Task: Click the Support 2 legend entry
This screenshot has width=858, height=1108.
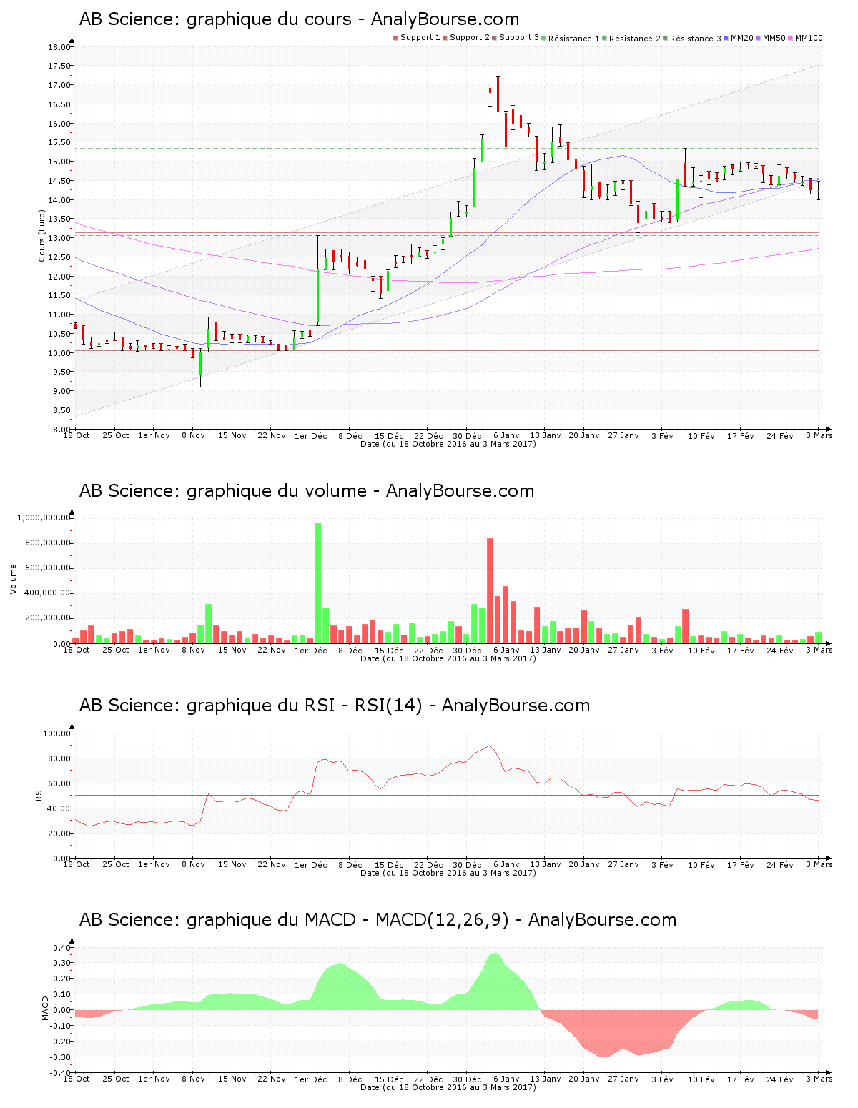Action: point(466,38)
